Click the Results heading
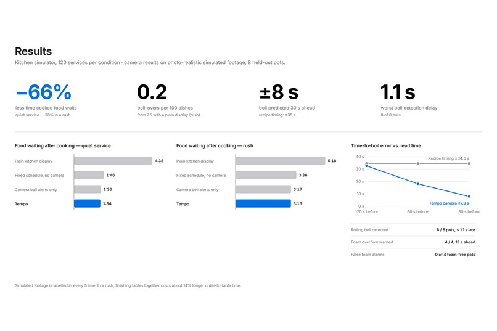This screenshot has height=331, width=497. (33, 51)
